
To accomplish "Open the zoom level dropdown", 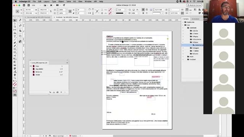I will [x=40, y=5].
